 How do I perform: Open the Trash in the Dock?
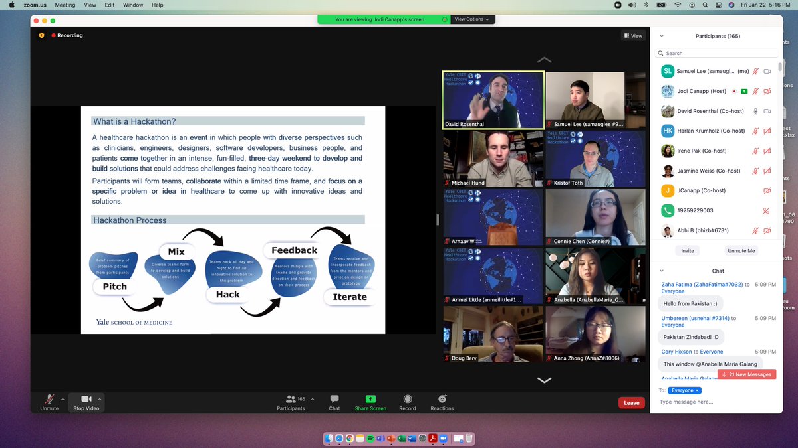[x=469, y=439]
